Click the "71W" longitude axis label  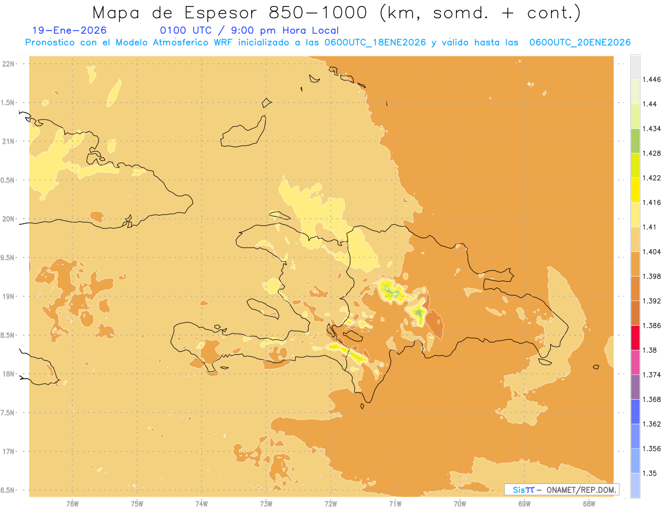click(395, 503)
